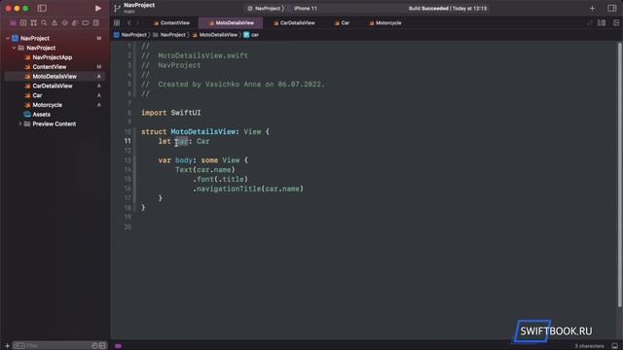This screenshot has width=623, height=350.
Task: Select the Project navigator folder icon
Action: tap(13, 23)
